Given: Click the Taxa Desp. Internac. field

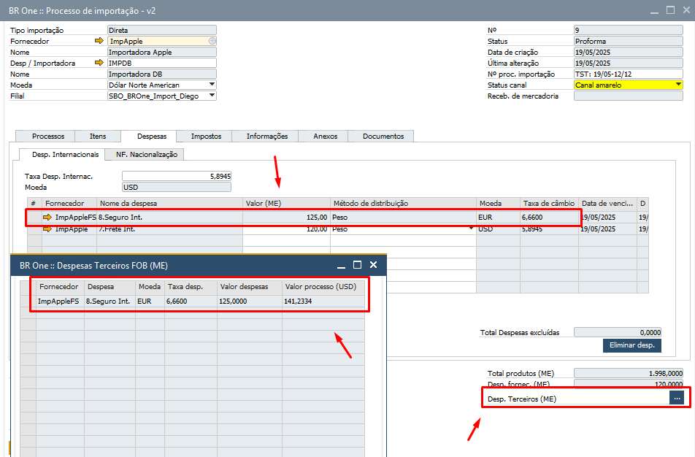Looking at the screenshot, I should click(177, 176).
